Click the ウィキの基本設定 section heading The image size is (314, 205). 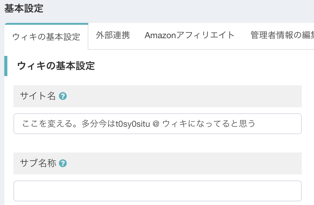[x=56, y=66]
